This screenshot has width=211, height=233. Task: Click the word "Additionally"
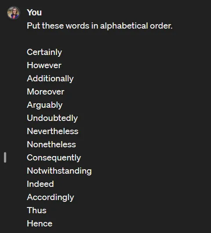50,79
